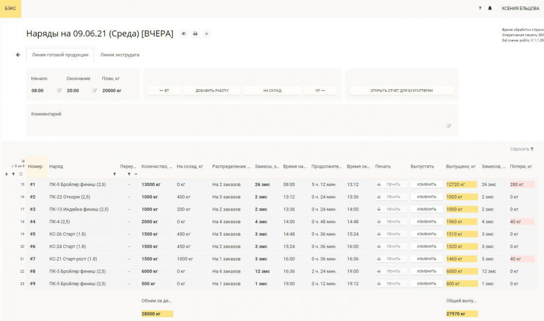Open help via the question mark icon
544x321 pixels.
(x=480, y=8)
